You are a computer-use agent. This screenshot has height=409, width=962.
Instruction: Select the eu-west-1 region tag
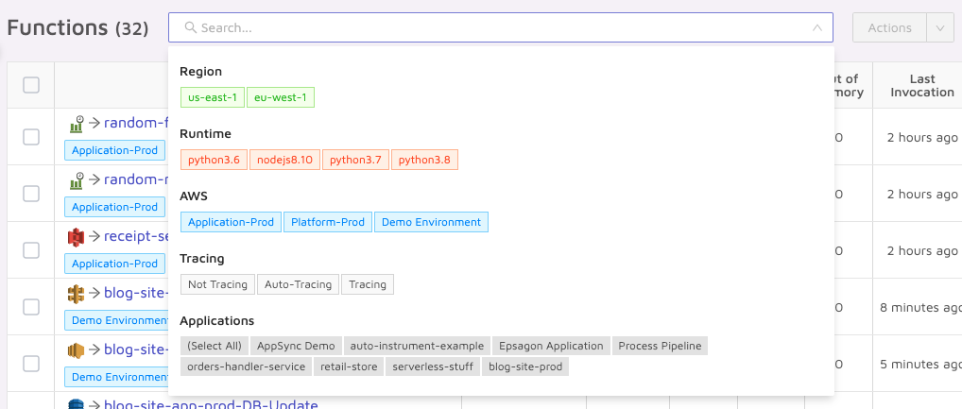tap(281, 97)
